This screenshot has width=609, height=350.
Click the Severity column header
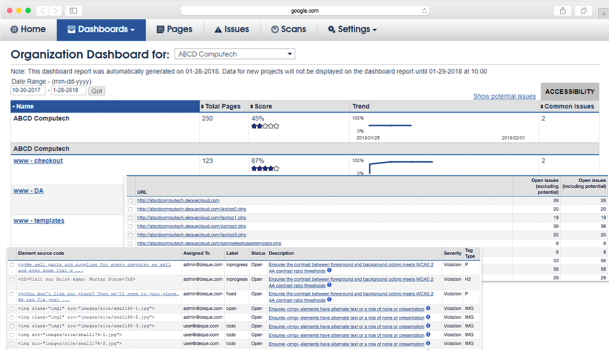coord(452,253)
